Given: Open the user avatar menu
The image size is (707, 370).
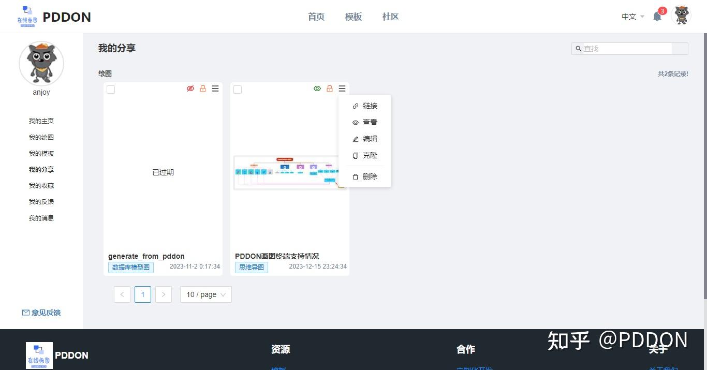Looking at the screenshot, I should (x=681, y=16).
